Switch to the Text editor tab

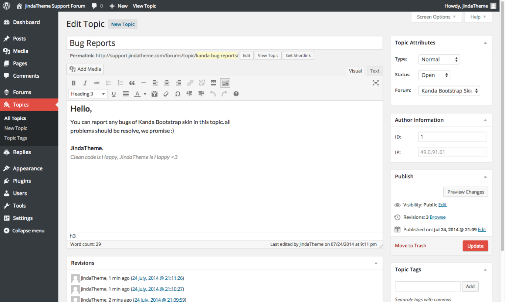[374, 71]
